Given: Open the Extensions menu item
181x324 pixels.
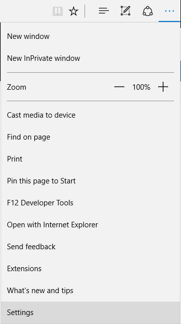Looking at the screenshot, I should point(90,268).
